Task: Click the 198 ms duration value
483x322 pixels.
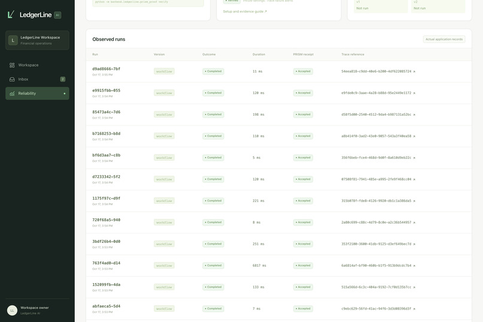Action: coord(258,115)
